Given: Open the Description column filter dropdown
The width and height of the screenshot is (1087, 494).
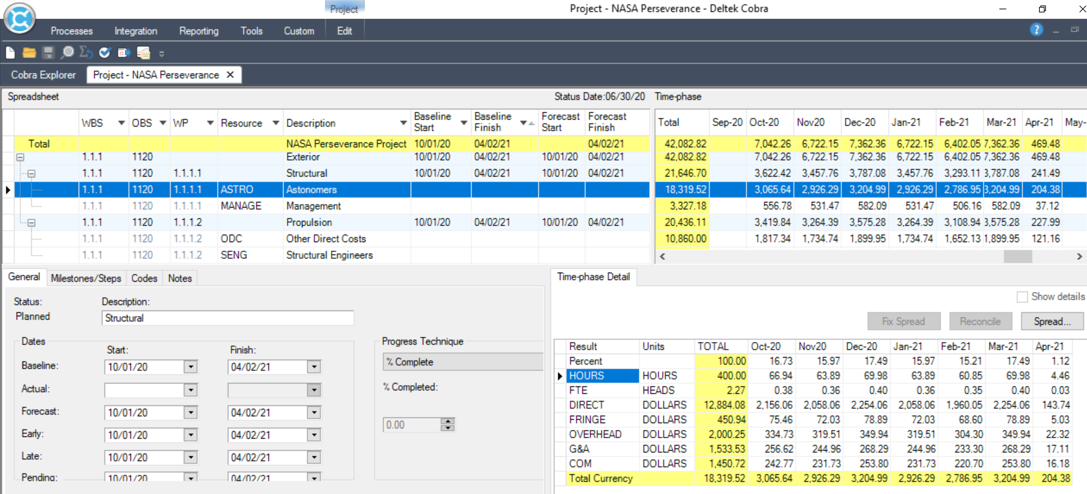Looking at the screenshot, I should [403, 123].
